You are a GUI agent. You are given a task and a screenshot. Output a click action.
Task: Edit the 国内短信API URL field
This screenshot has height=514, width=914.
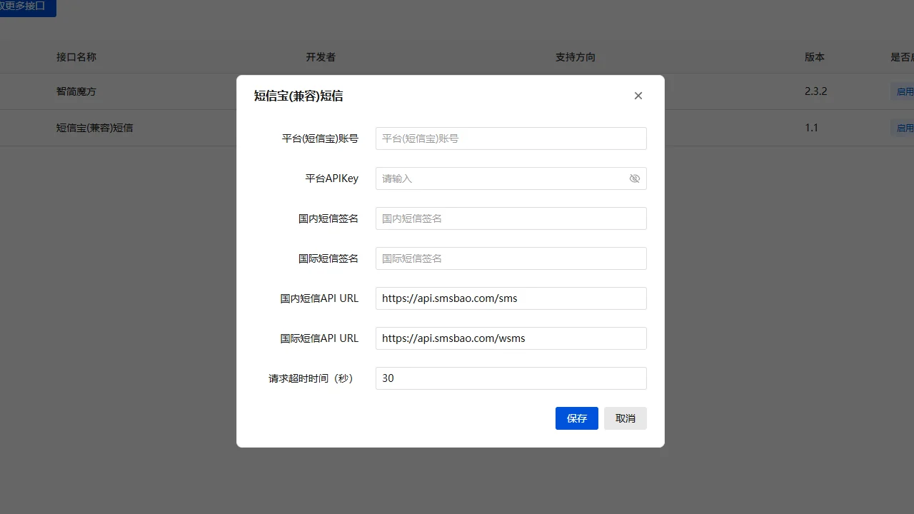(511, 298)
